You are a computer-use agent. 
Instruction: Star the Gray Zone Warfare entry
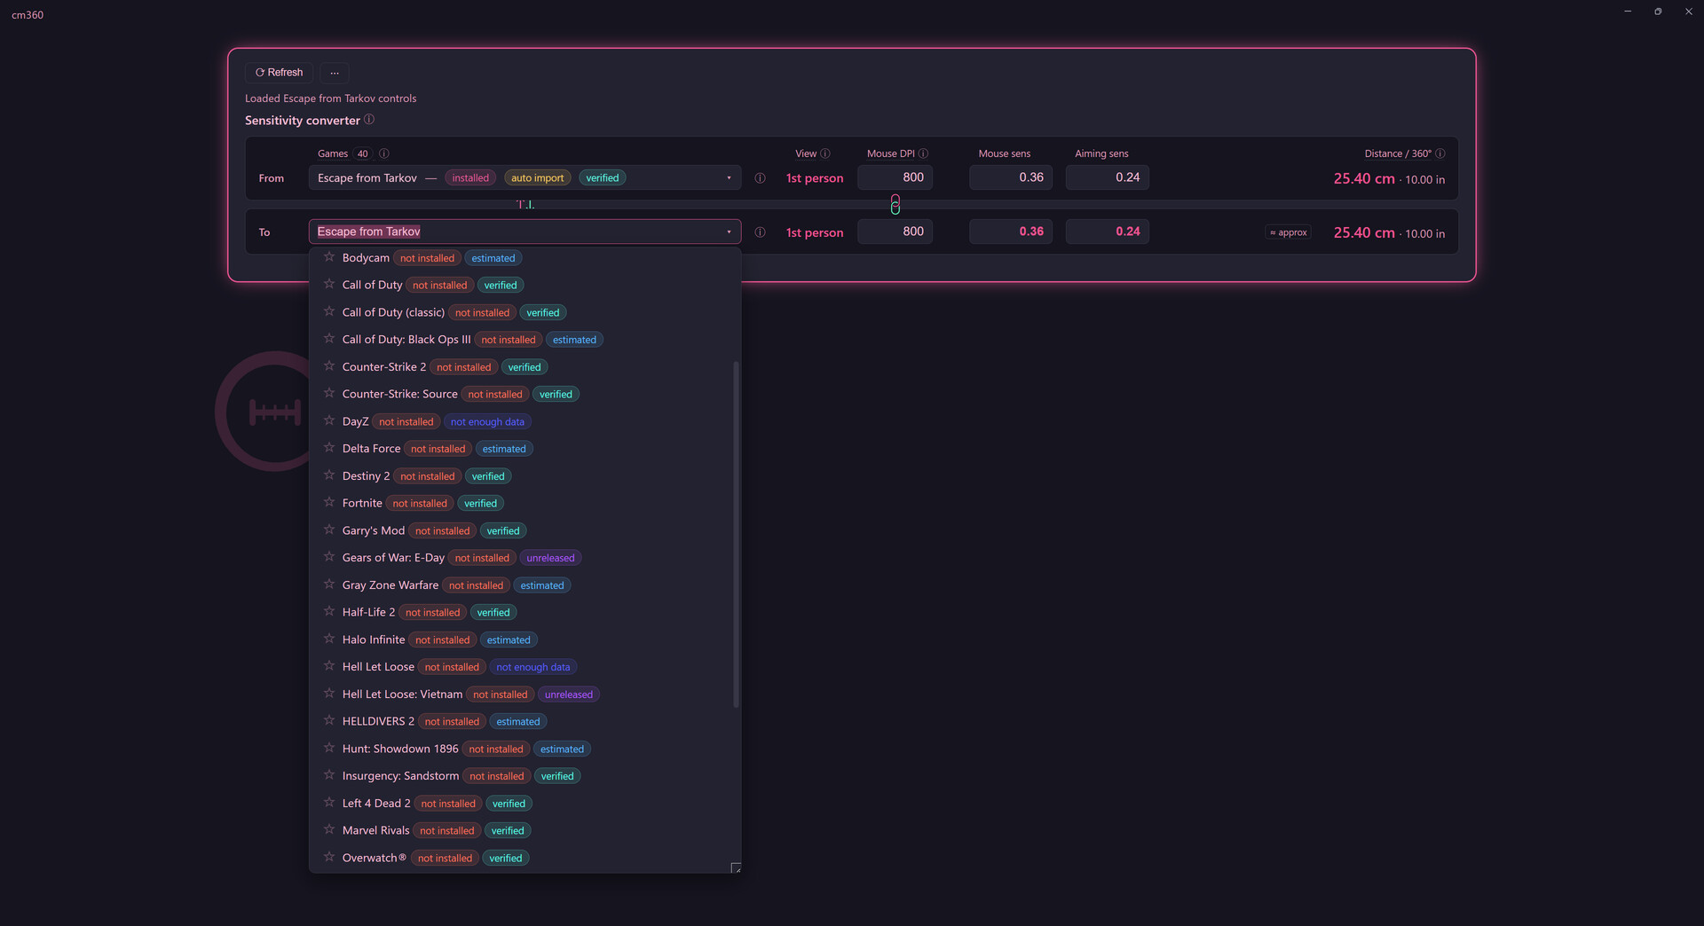[x=329, y=585]
